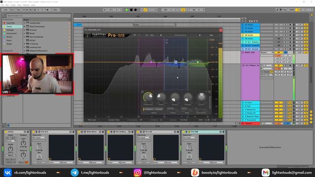This screenshot has width=315, height=177.
Task: Select Comp collection in browser
Action: point(12,26)
